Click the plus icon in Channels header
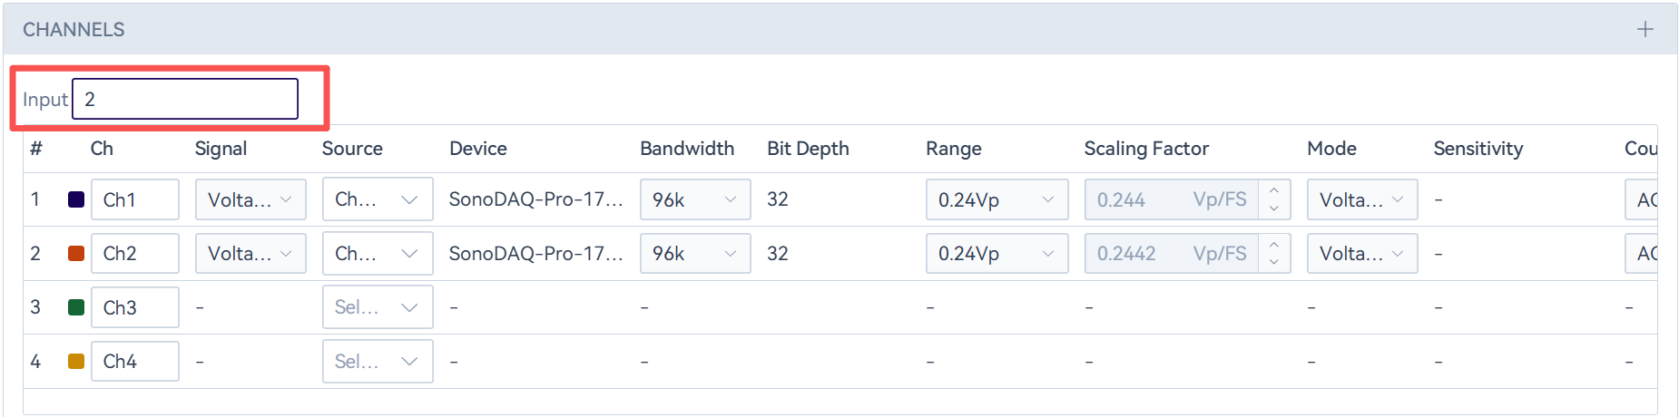1679x417 pixels. 1645,29
